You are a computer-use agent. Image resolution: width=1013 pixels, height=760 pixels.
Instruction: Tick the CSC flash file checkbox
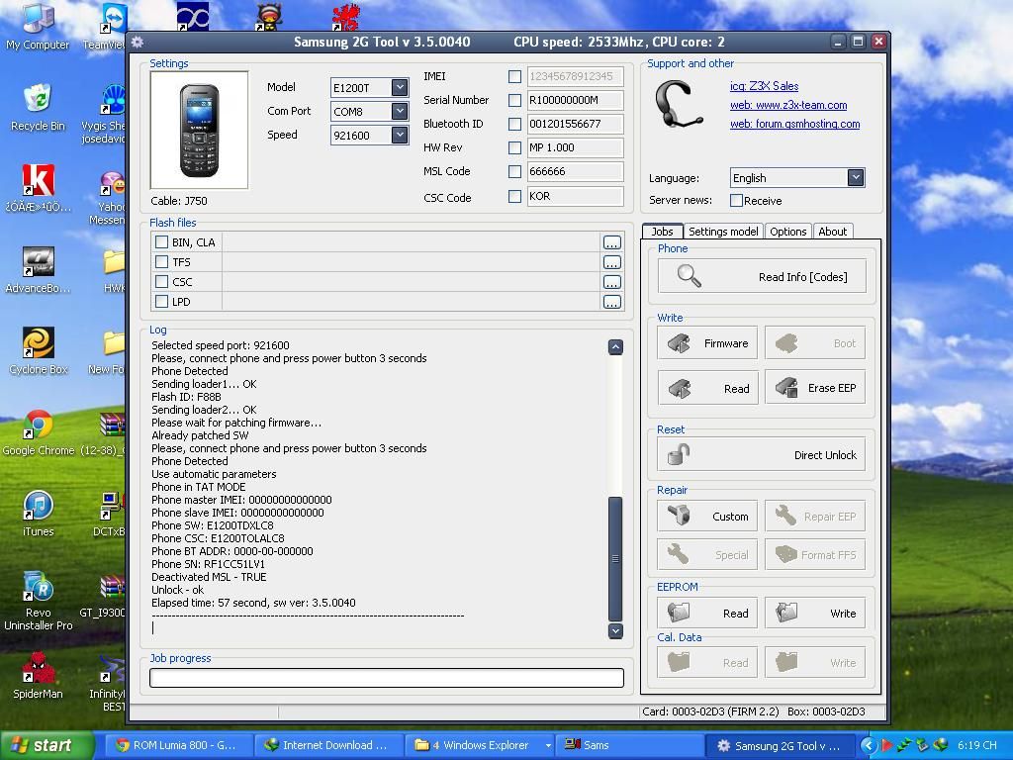tap(161, 282)
